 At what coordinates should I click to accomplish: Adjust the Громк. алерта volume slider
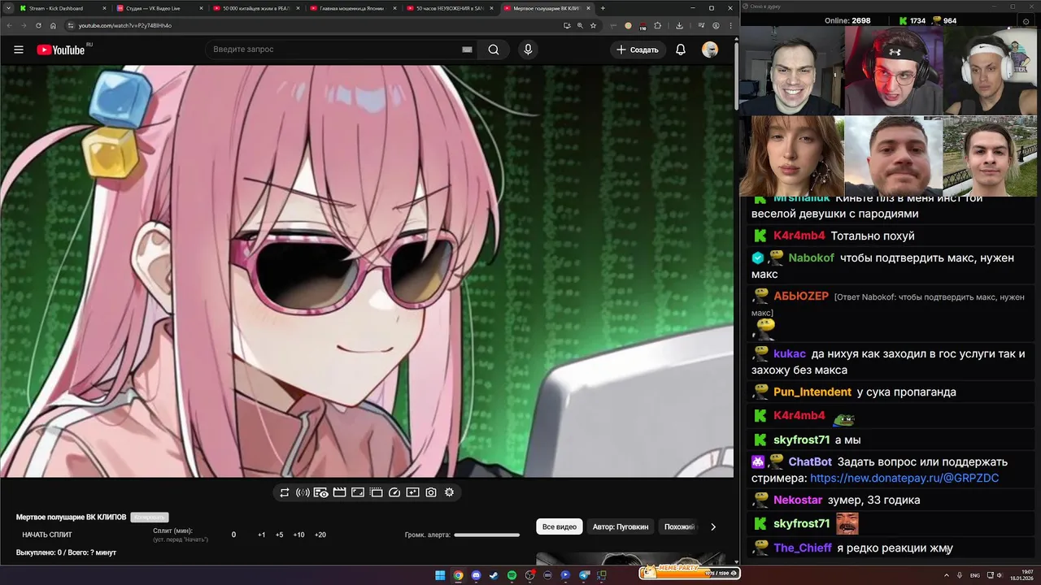click(x=486, y=535)
